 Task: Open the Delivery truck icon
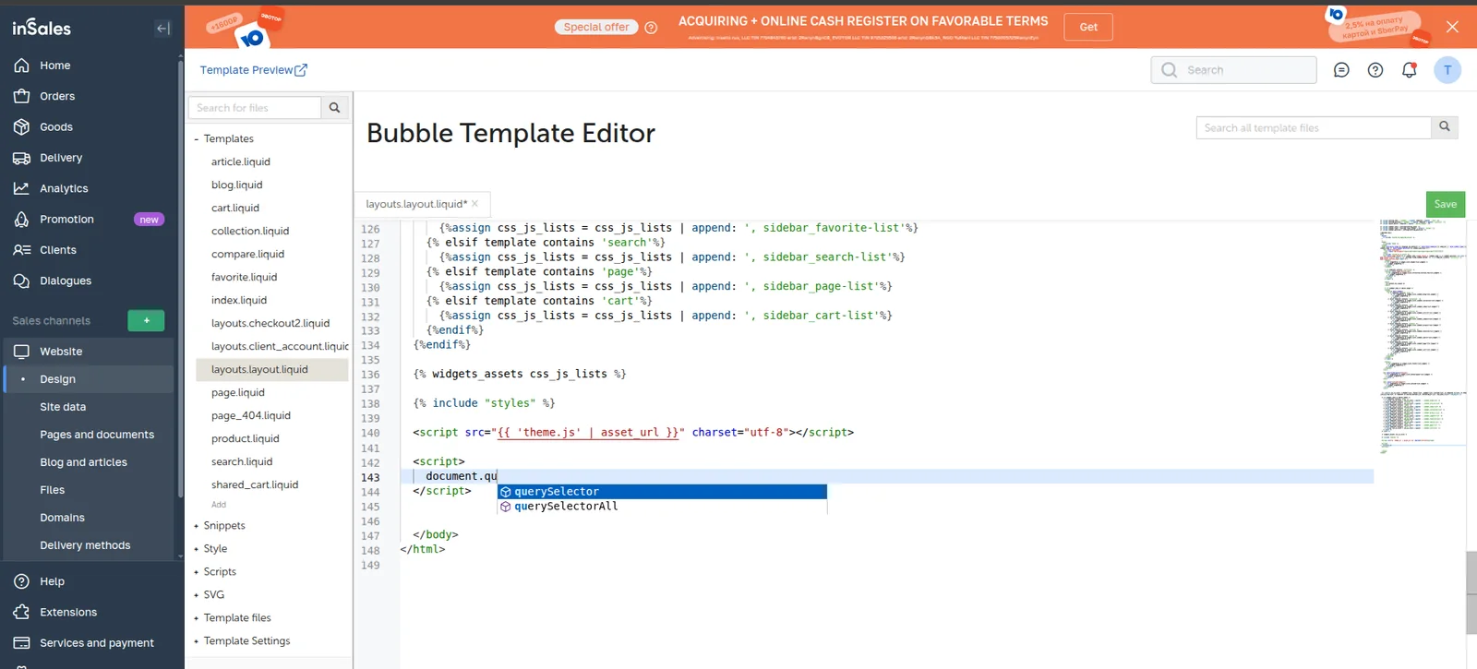(22, 158)
